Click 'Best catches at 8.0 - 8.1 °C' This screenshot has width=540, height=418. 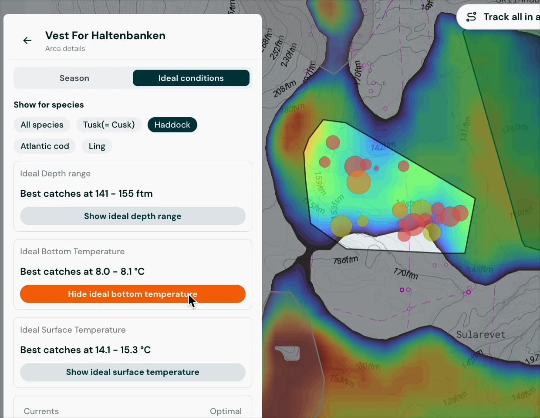pyautogui.click(x=82, y=271)
